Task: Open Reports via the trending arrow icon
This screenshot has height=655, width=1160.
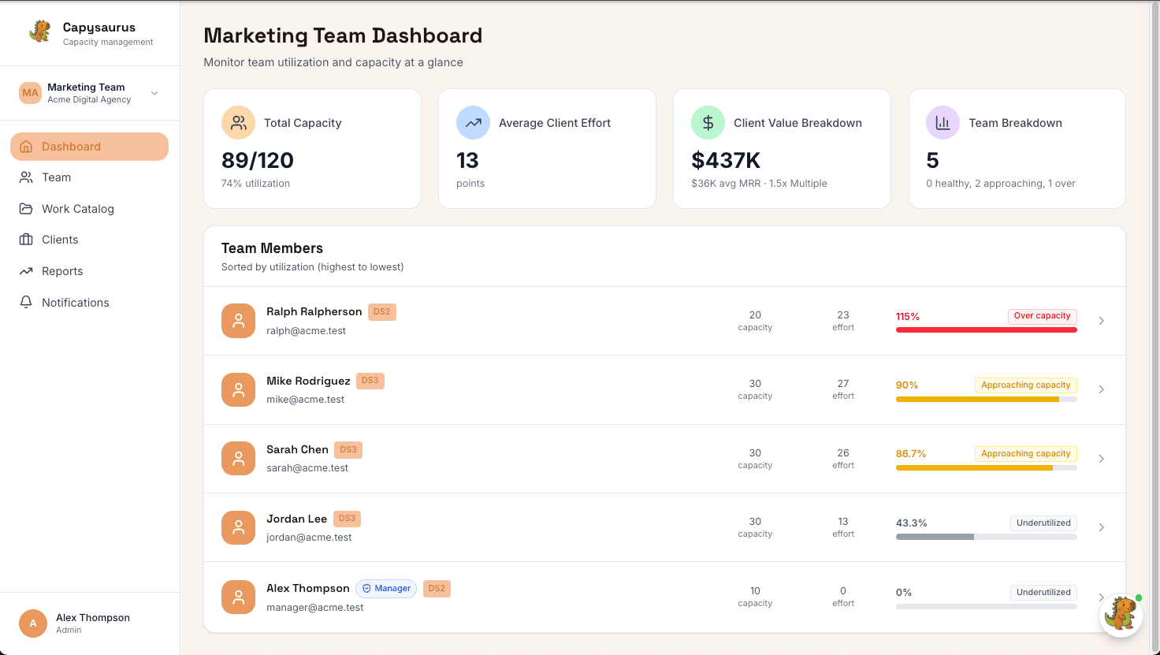Action: click(25, 270)
